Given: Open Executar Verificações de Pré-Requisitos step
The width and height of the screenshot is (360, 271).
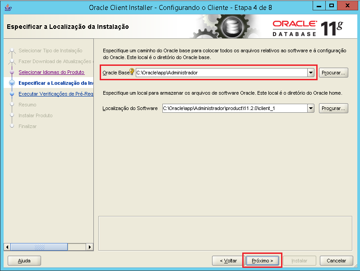Looking at the screenshot, I should (x=56, y=94).
